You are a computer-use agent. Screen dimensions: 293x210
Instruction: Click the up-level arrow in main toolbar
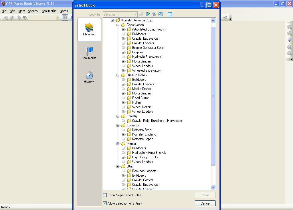pos(19,18)
